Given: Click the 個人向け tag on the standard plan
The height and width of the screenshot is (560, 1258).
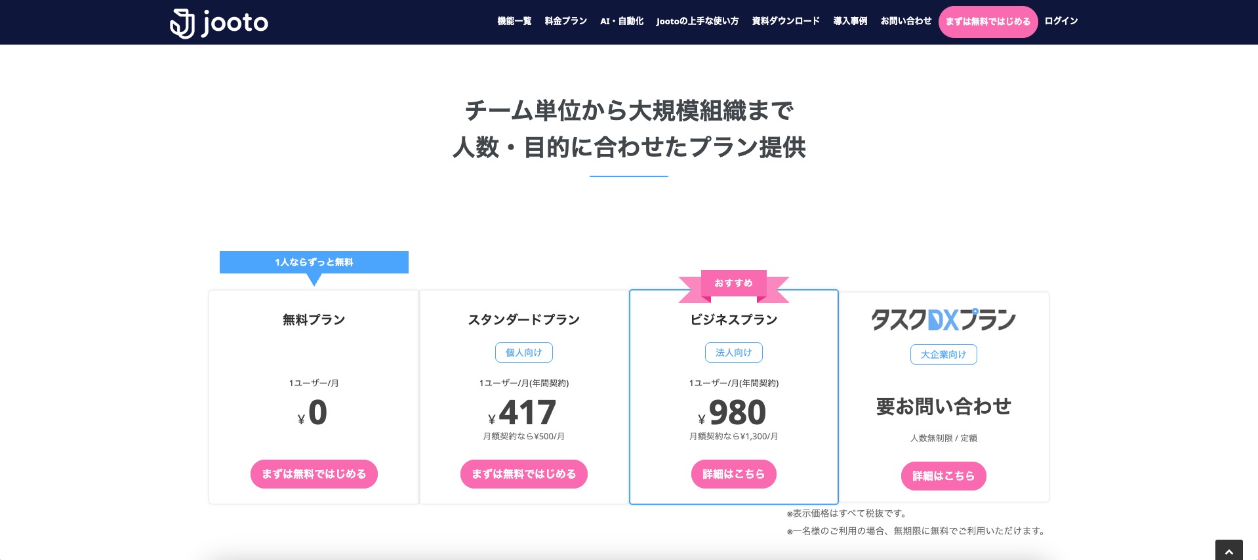Looking at the screenshot, I should point(524,353).
